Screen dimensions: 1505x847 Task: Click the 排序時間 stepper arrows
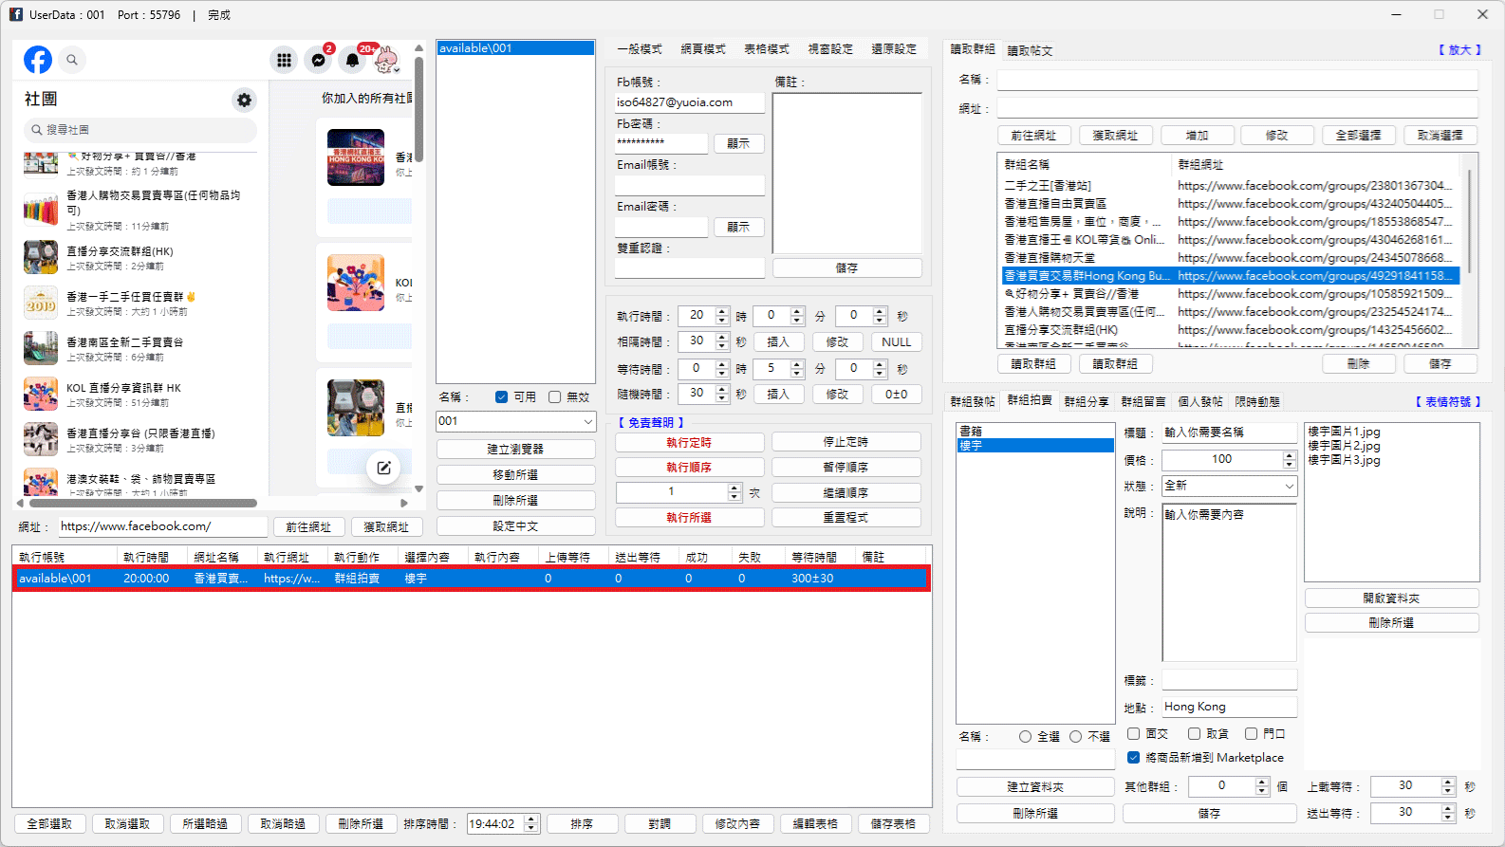click(531, 824)
